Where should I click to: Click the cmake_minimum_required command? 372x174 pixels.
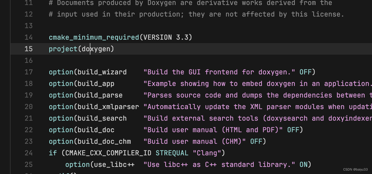point(94,37)
